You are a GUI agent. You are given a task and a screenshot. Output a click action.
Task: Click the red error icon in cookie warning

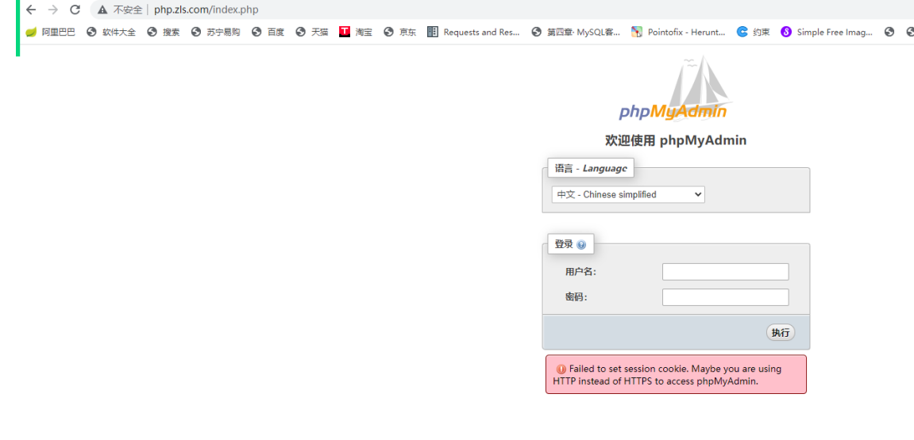561,369
